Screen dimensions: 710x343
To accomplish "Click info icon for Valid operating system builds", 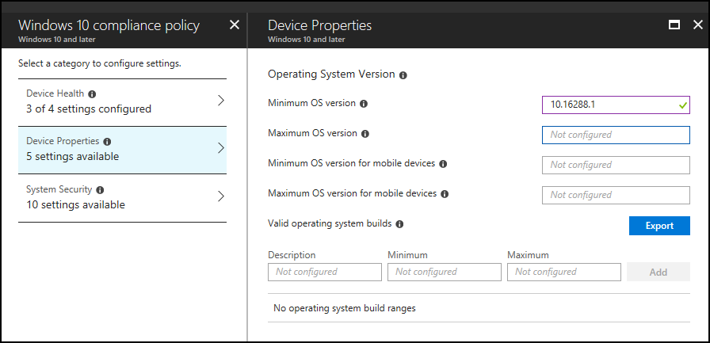I will pos(399,224).
